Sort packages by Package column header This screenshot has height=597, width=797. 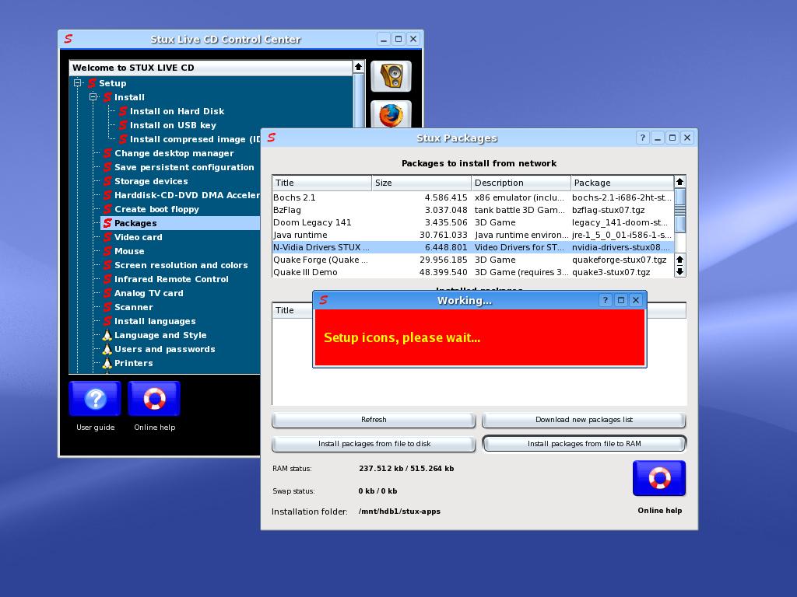coord(623,183)
